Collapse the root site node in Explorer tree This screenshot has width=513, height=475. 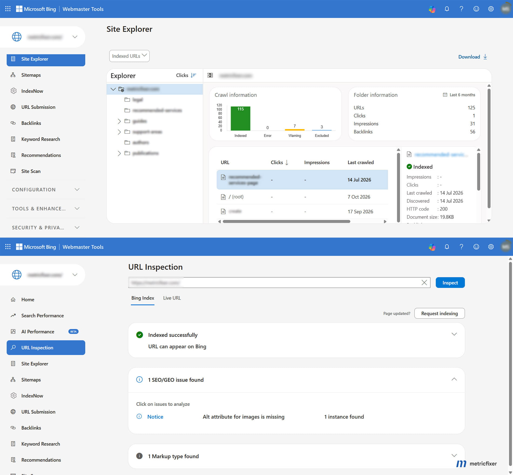coord(113,89)
